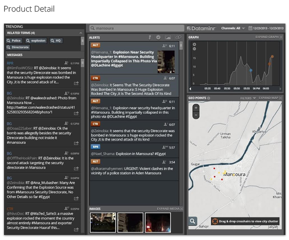The height and width of the screenshot is (240, 289).
Task: Zoom out on the map with minus button
Action: pos(196,114)
